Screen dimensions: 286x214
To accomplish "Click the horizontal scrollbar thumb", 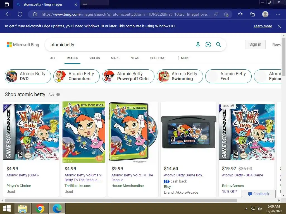I will (x=121, y=200).
